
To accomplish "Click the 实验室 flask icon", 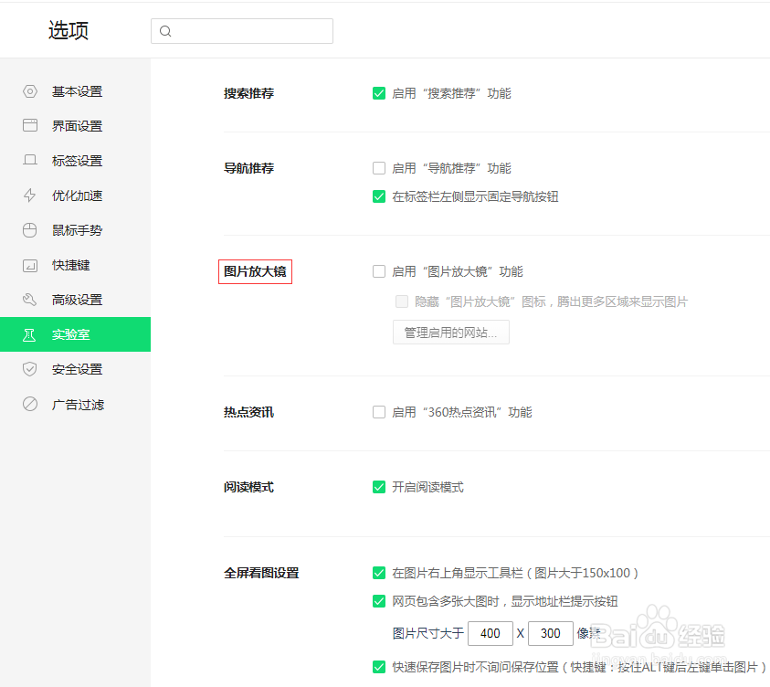I will coord(29,335).
